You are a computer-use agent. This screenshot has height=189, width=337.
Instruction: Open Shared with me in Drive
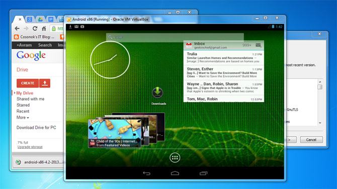(x=31, y=99)
